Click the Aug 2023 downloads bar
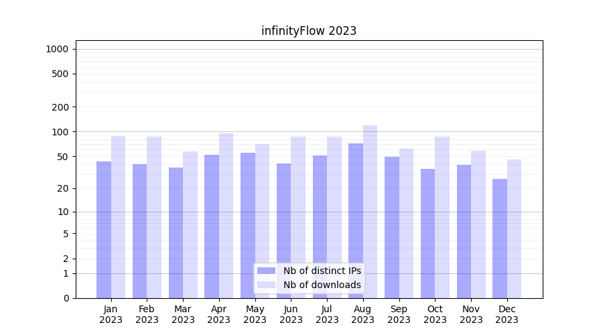 370,201
